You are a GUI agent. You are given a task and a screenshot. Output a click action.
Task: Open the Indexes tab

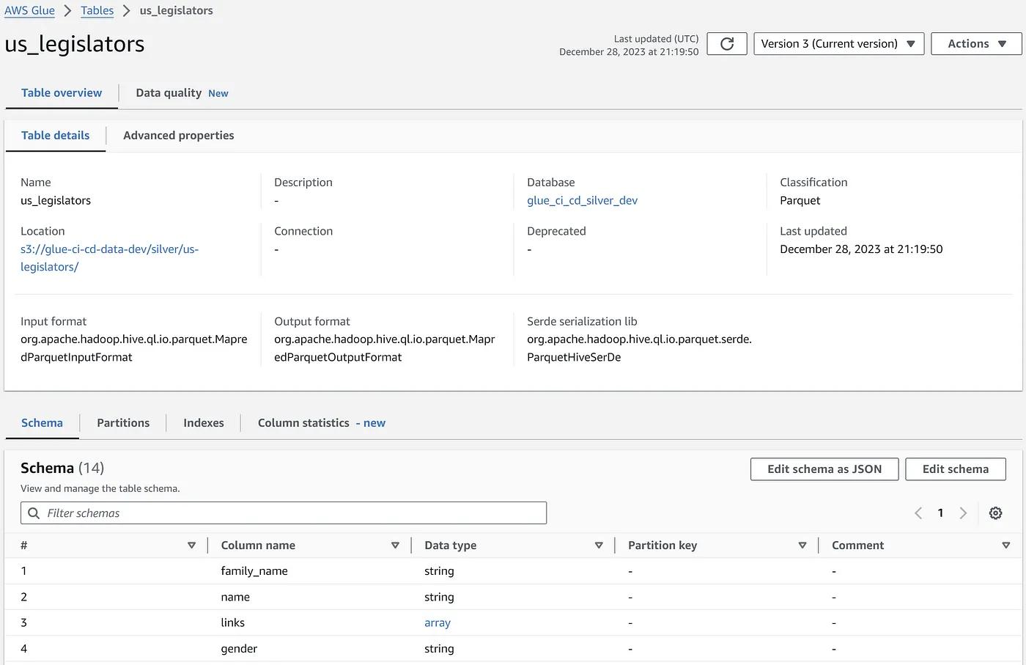tap(204, 423)
